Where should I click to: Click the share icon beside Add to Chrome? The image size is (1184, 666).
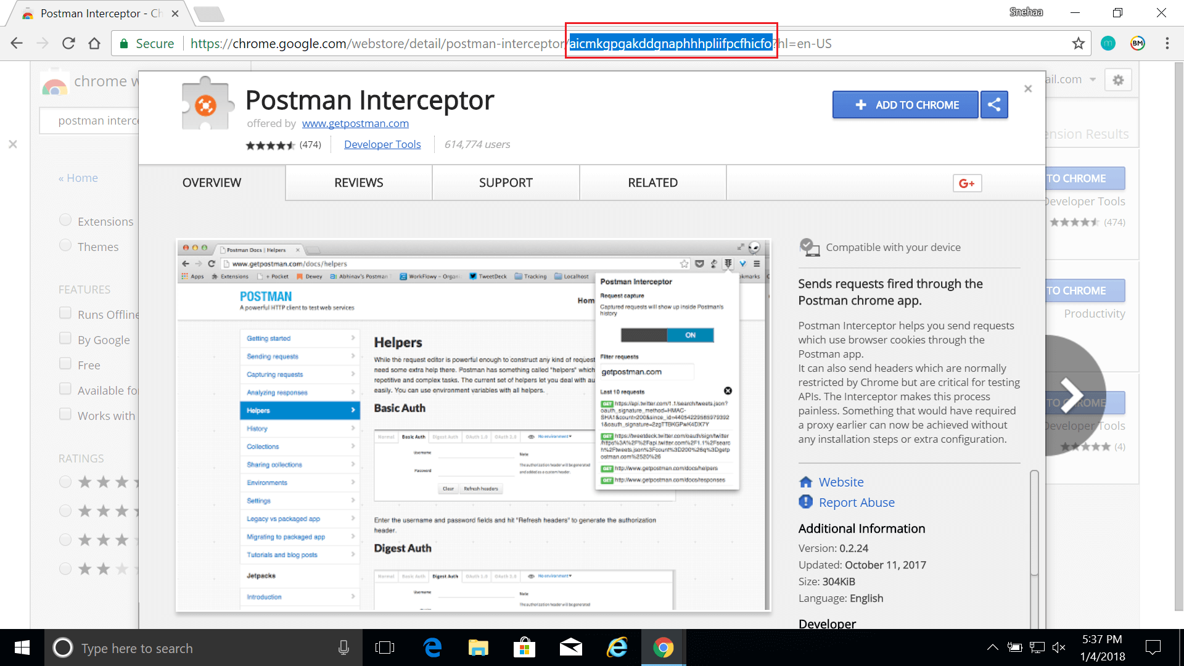point(993,104)
